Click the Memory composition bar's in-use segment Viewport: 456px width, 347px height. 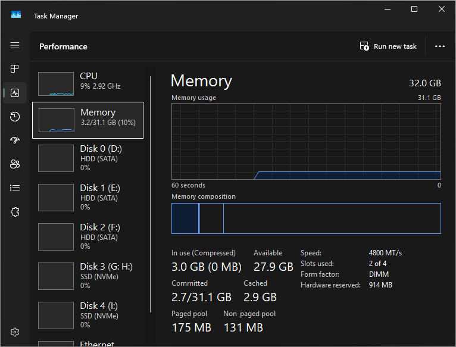185,218
